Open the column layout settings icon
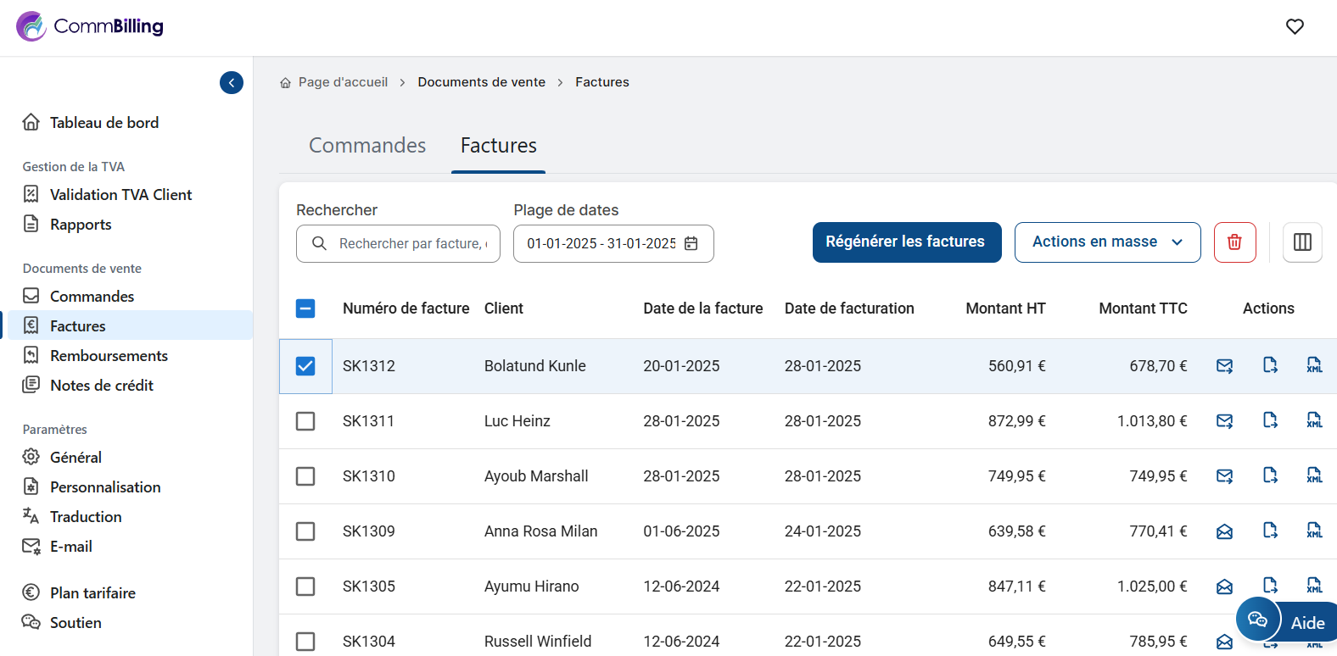1337x656 pixels. pyautogui.click(x=1302, y=242)
